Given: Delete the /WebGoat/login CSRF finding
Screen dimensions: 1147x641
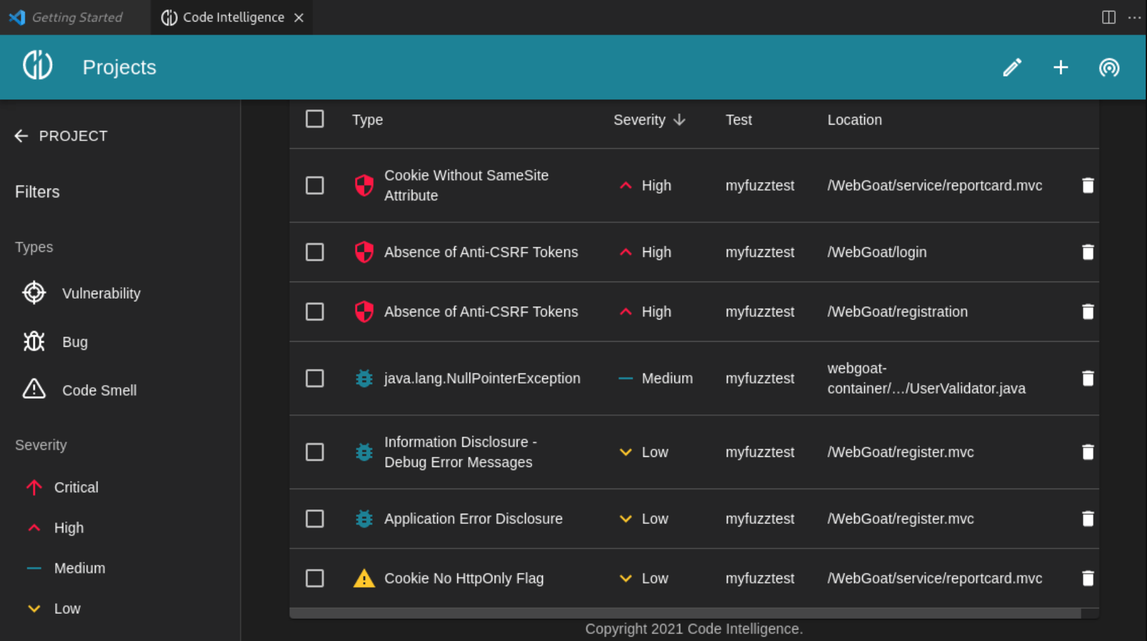Looking at the screenshot, I should [x=1088, y=252].
